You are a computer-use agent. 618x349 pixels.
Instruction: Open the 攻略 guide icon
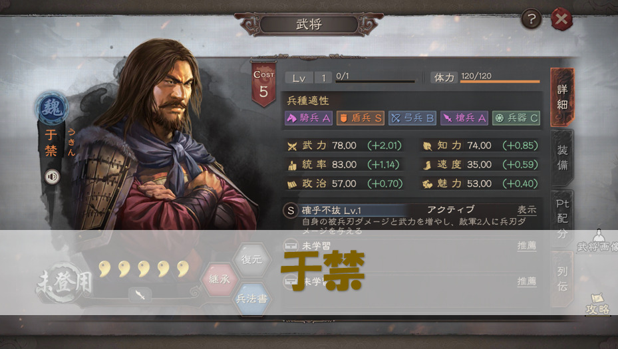[597, 304]
